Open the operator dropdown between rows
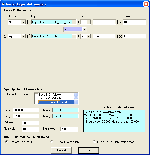The image size is (150, 155). [x=84, y=29]
